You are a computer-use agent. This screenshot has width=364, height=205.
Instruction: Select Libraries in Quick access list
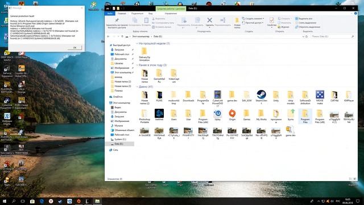click(117, 63)
